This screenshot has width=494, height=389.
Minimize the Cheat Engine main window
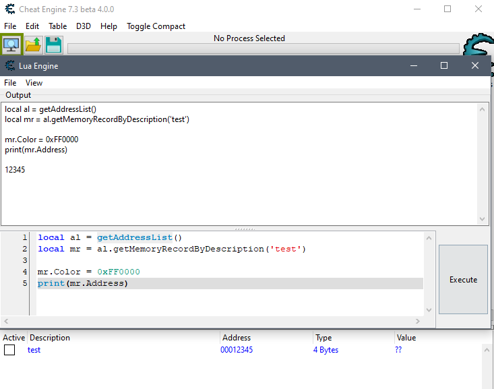417,9
